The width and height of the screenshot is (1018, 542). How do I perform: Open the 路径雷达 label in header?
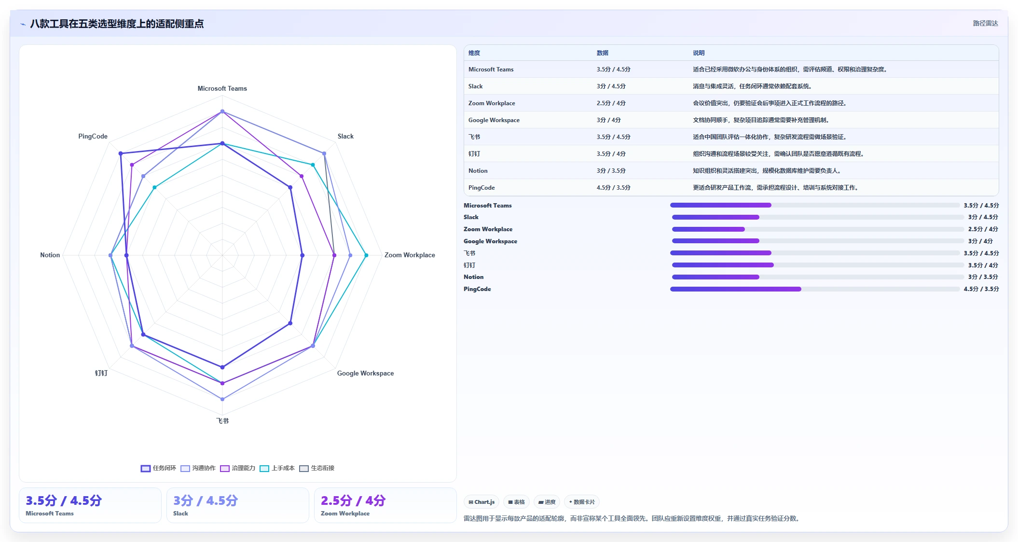tap(985, 23)
